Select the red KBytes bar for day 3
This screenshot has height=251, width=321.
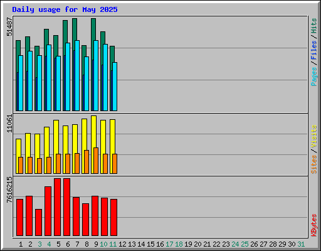point(38,222)
